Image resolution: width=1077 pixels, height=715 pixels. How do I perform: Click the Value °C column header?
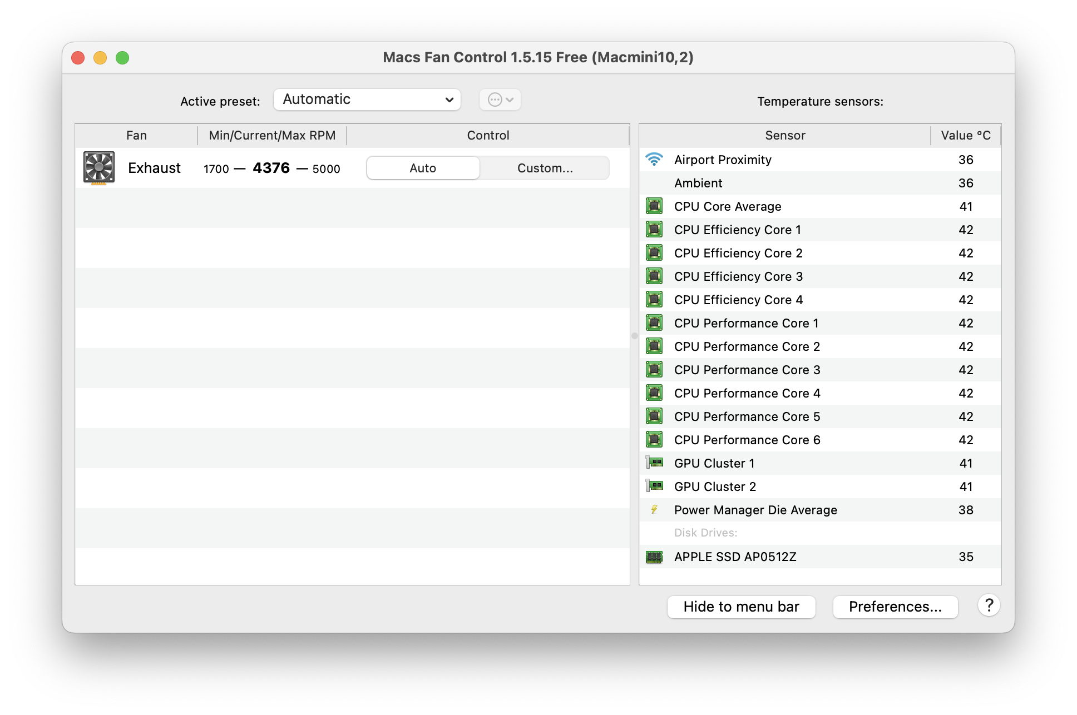(x=965, y=135)
